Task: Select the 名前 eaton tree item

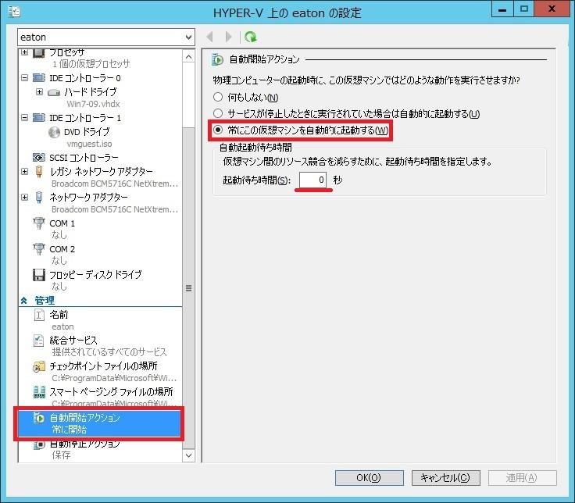Action: point(59,315)
